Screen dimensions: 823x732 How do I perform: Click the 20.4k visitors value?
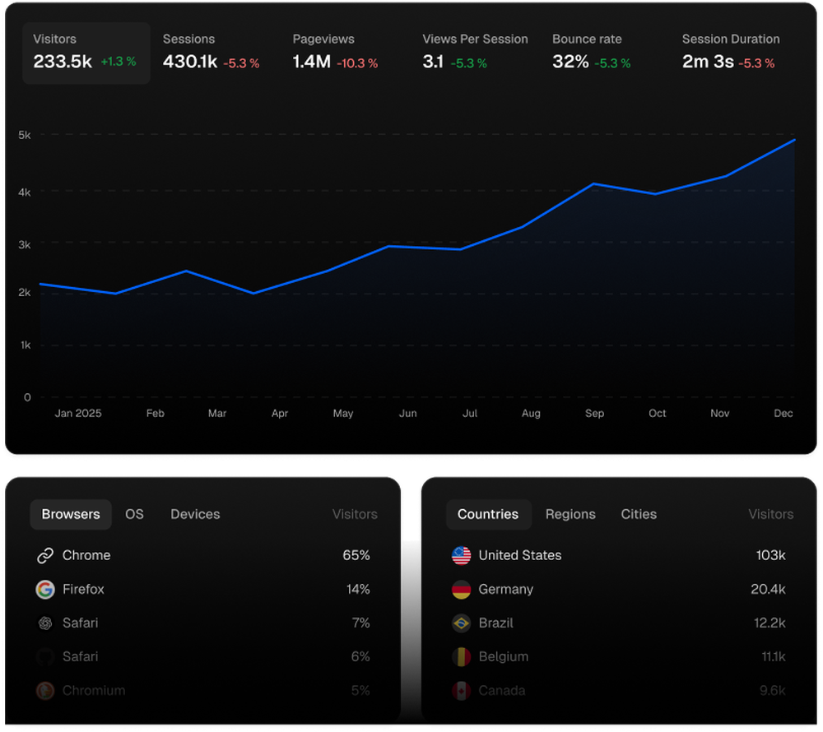769,590
